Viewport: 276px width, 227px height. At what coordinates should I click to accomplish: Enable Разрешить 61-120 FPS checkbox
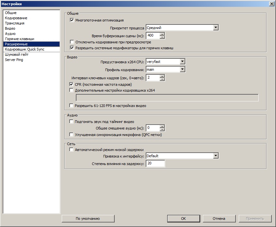[71, 105]
